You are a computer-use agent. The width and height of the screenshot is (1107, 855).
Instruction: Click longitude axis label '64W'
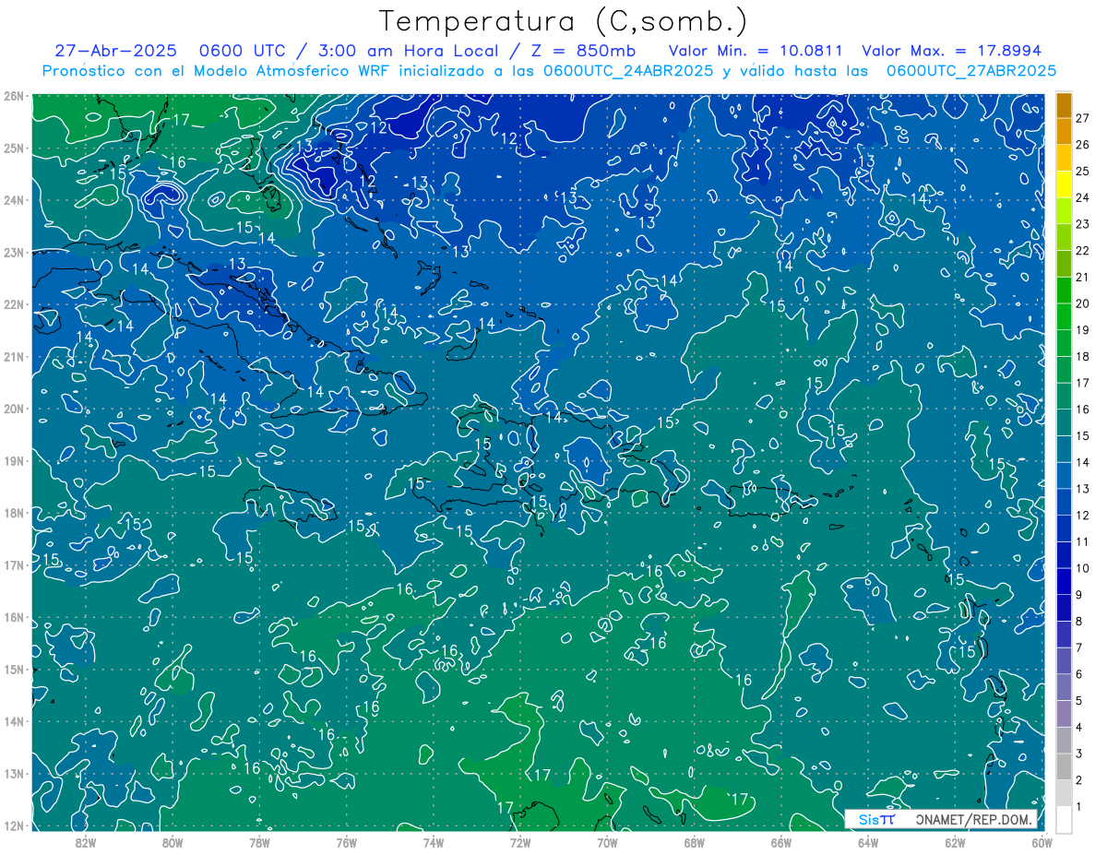pyautogui.click(x=868, y=841)
